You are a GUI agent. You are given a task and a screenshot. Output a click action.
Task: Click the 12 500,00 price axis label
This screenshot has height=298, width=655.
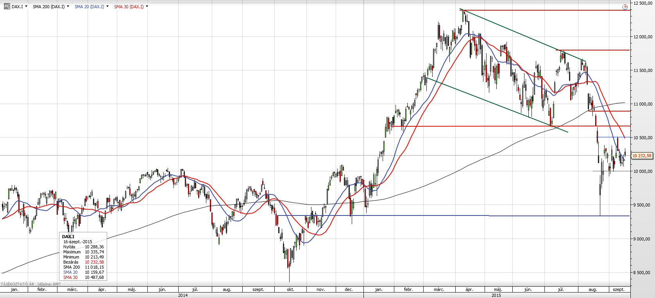tap(643, 3)
